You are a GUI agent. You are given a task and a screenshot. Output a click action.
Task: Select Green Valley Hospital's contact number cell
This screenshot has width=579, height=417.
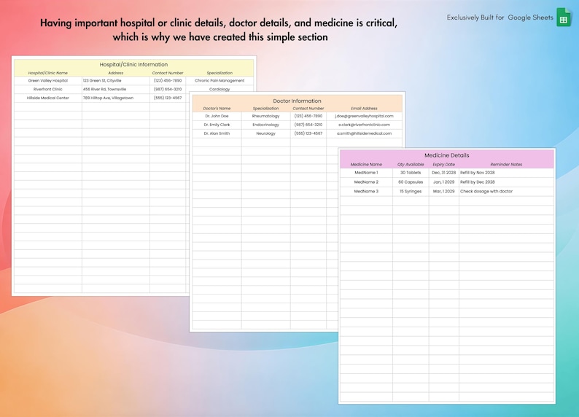click(x=168, y=80)
